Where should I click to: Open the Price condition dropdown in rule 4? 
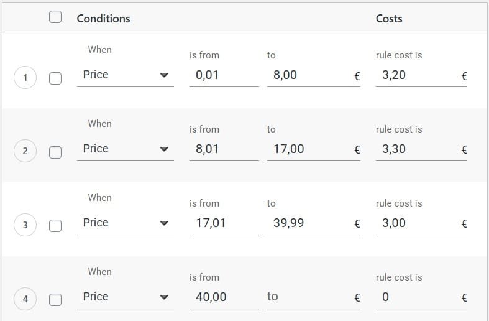click(125, 297)
